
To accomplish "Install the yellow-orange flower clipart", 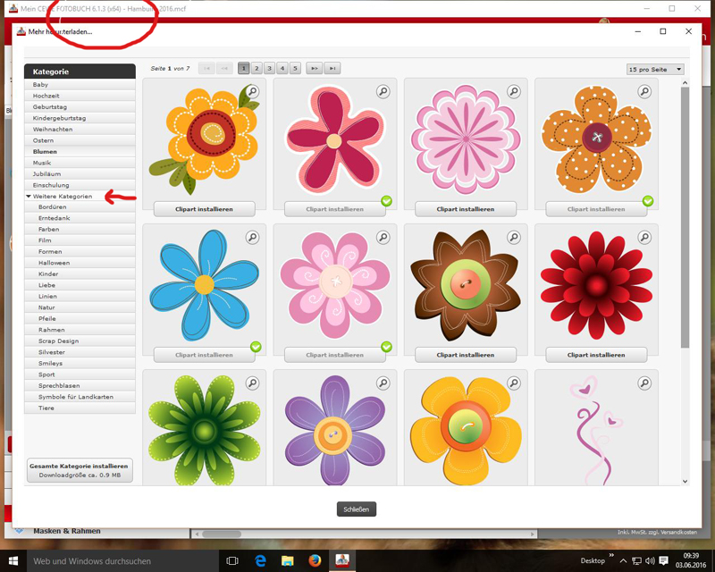I will click(x=205, y=209).
